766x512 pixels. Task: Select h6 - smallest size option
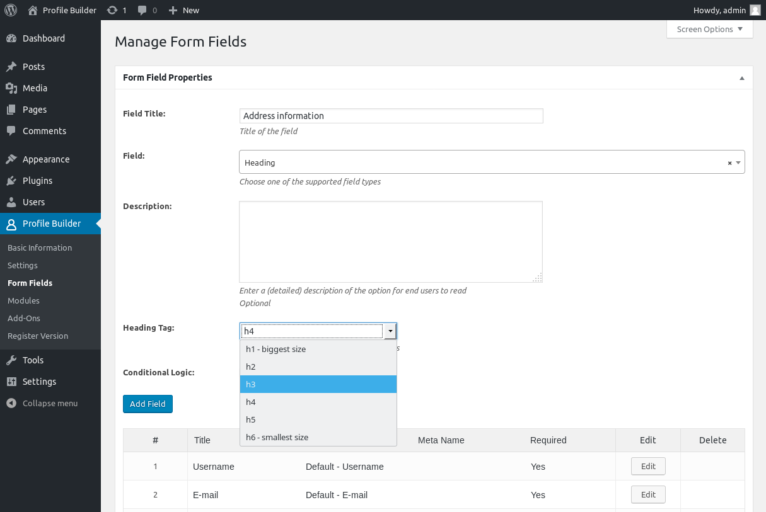[318, 437]
